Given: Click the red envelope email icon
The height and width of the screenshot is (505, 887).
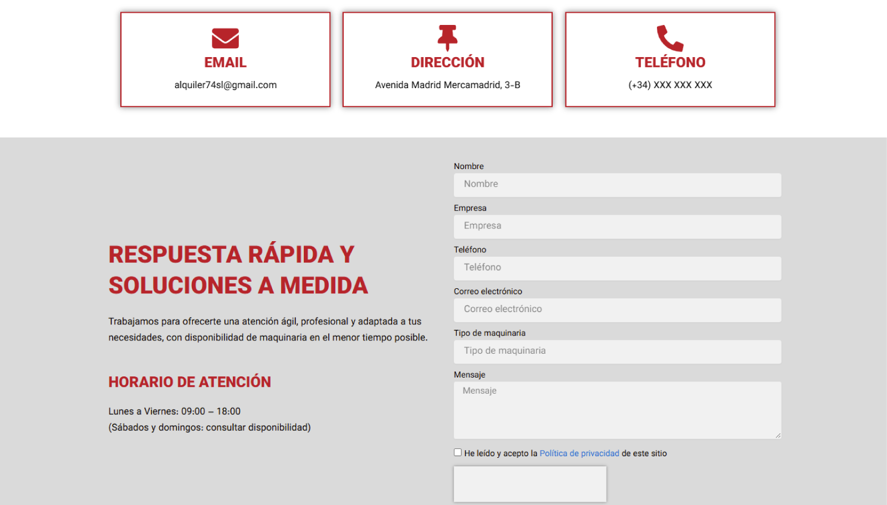Looking at the screenshot, I should tap(225, 38).
